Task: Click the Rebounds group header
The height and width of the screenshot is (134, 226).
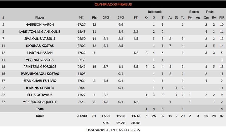Action: tap(155, 12)
